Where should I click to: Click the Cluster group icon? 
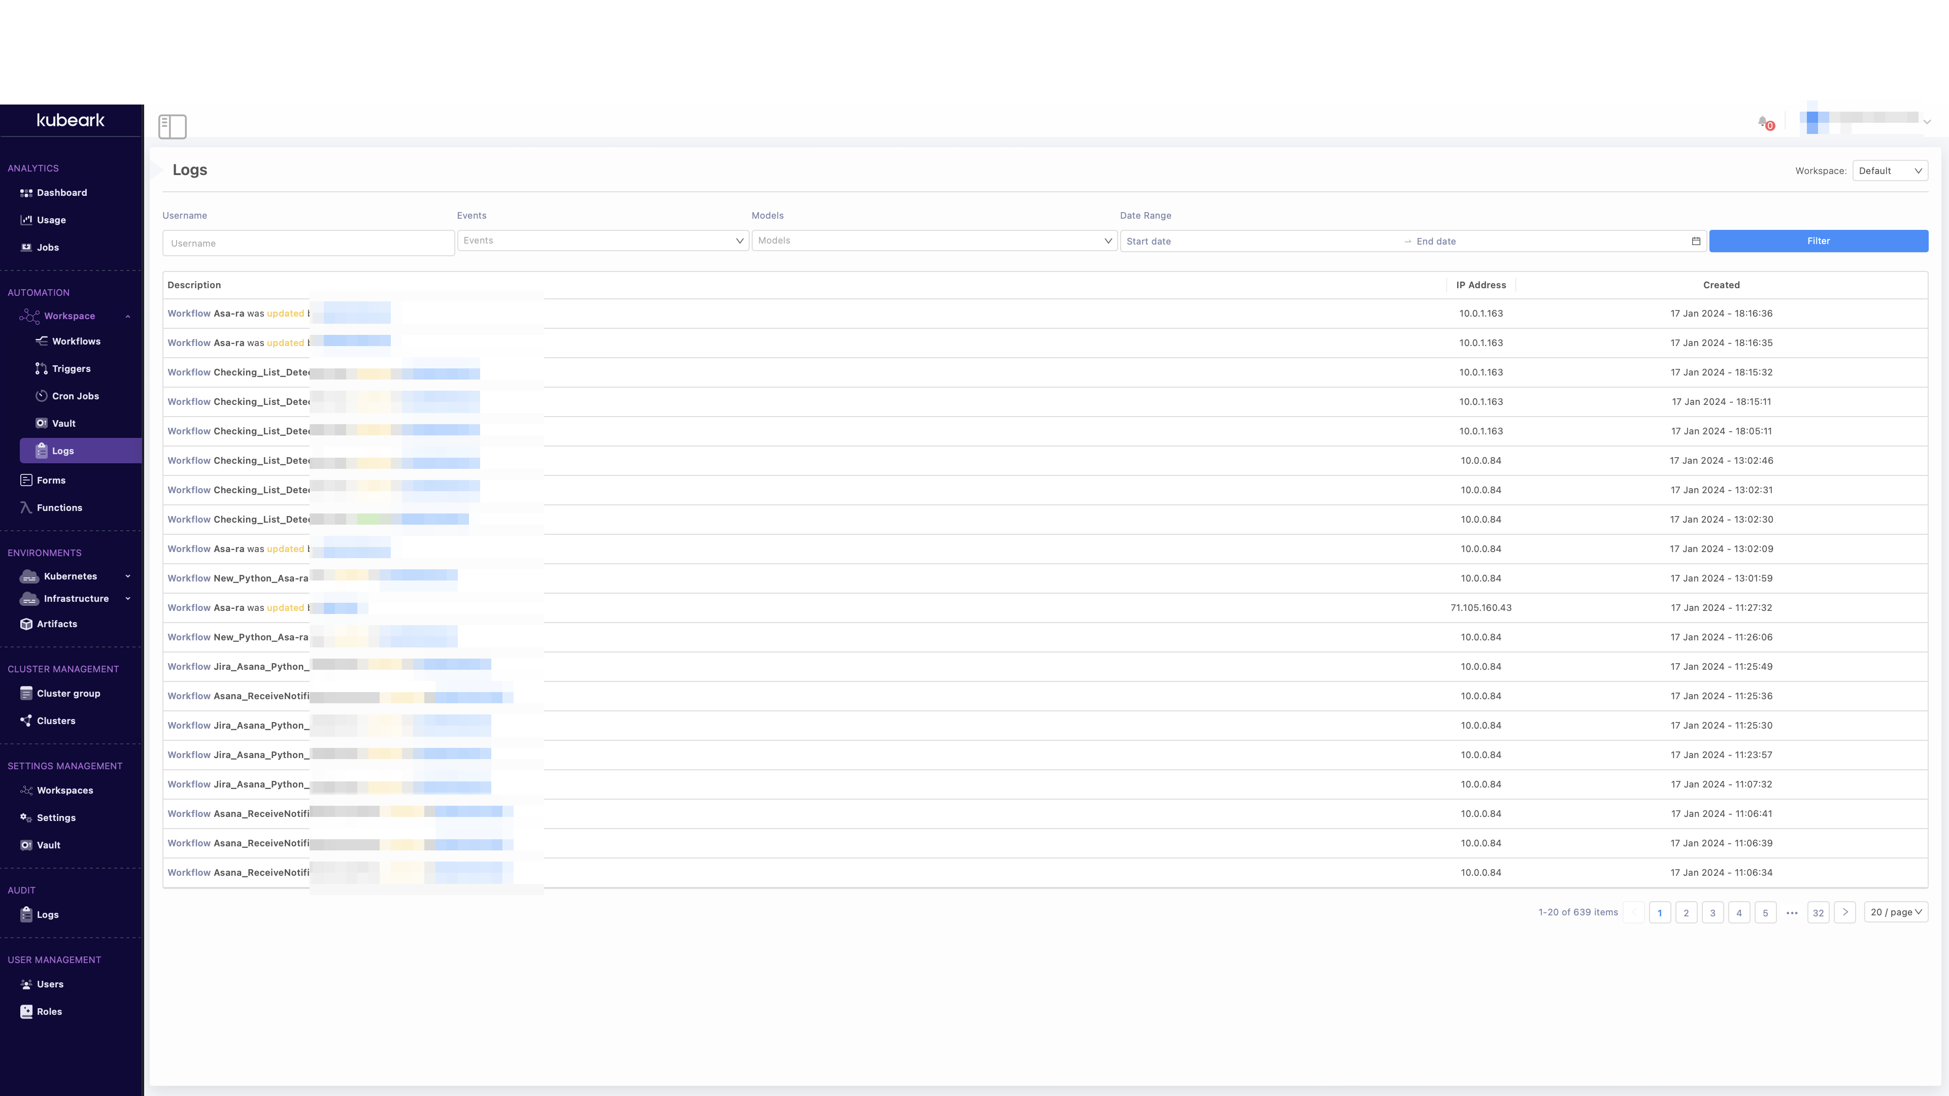(x=26, y=694)
